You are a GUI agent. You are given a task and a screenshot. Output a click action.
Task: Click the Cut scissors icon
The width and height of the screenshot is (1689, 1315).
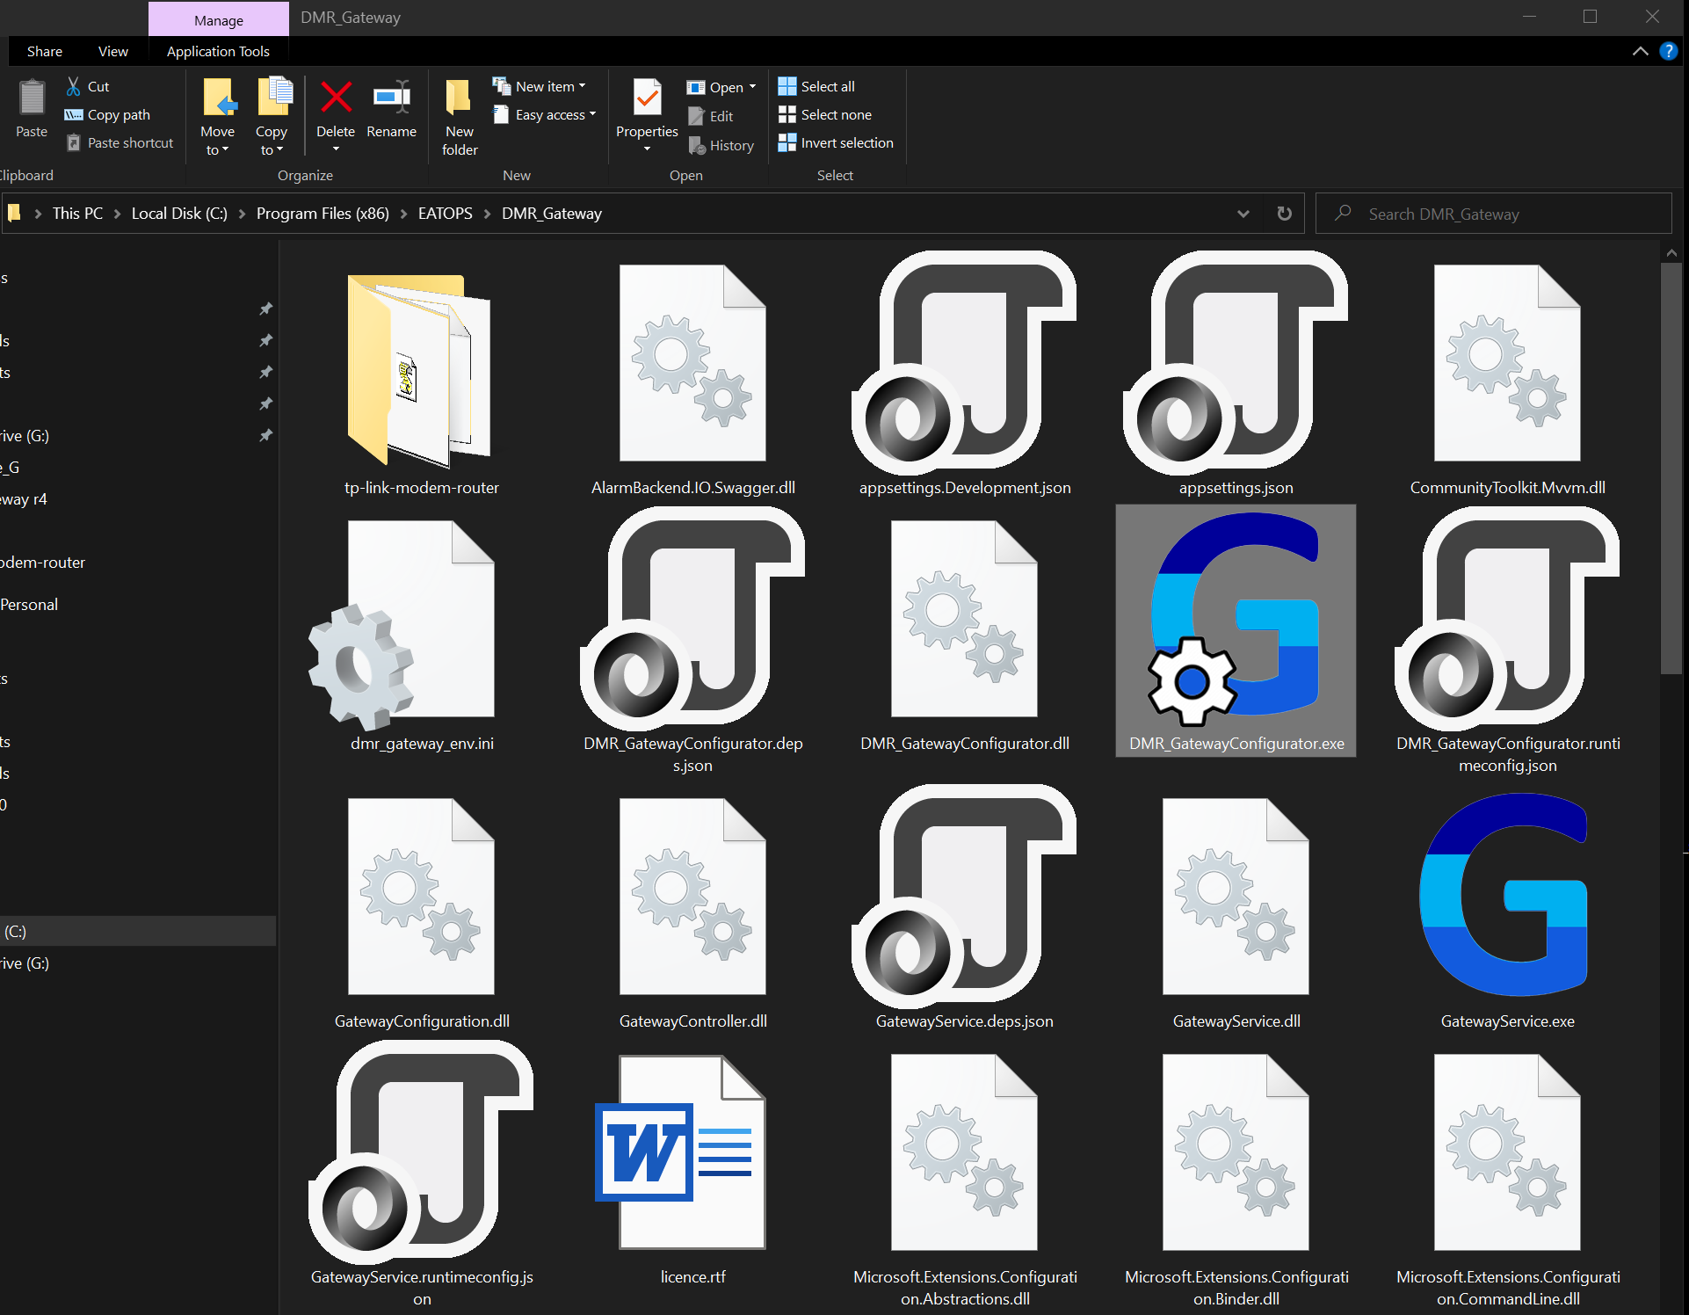74,86
